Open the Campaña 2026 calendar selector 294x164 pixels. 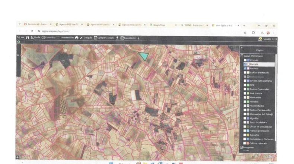[104, 38]
